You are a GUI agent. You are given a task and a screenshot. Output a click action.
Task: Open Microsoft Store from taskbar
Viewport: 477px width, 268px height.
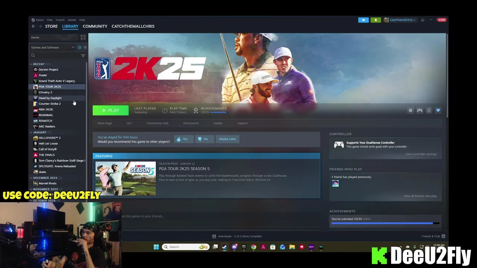(273, 247)
